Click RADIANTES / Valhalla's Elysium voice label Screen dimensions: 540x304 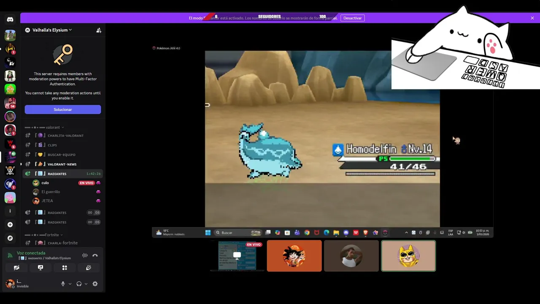coord(49,258)
